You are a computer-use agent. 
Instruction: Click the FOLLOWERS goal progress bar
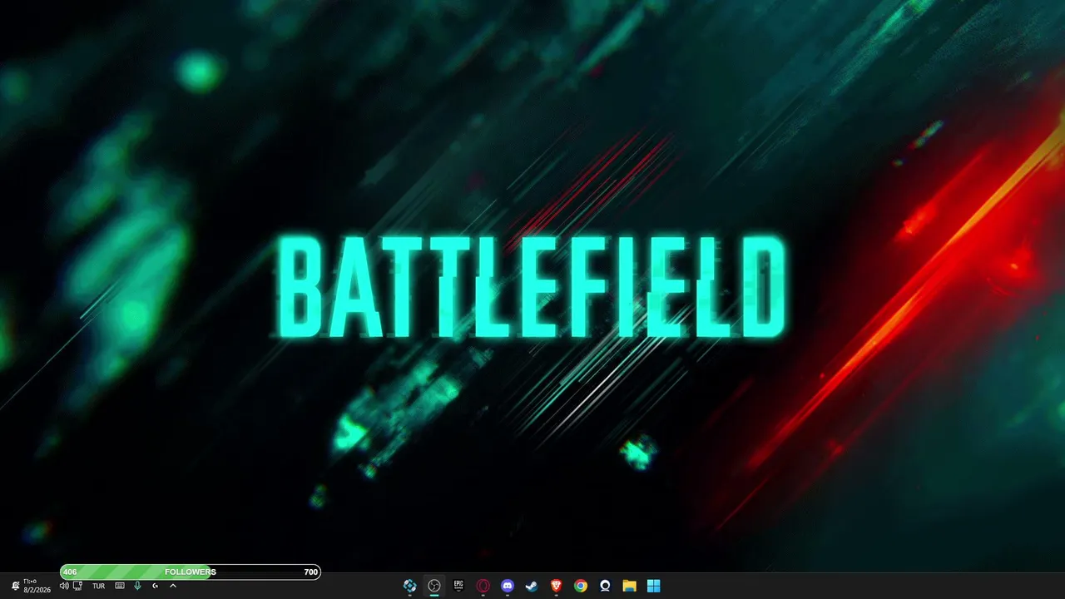click(191, 572)
